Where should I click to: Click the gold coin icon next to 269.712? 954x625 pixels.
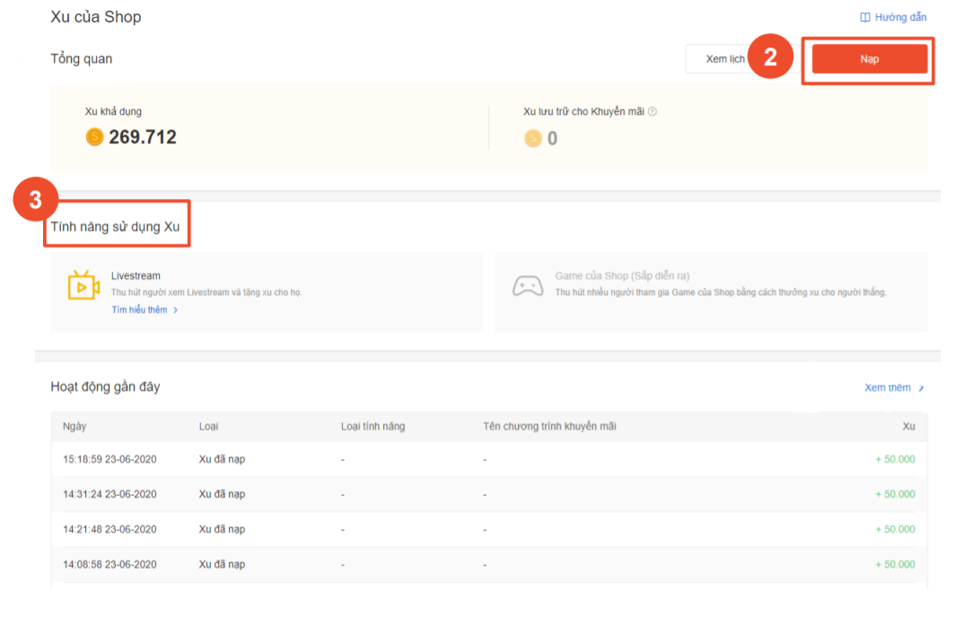[x=94, y=137]
